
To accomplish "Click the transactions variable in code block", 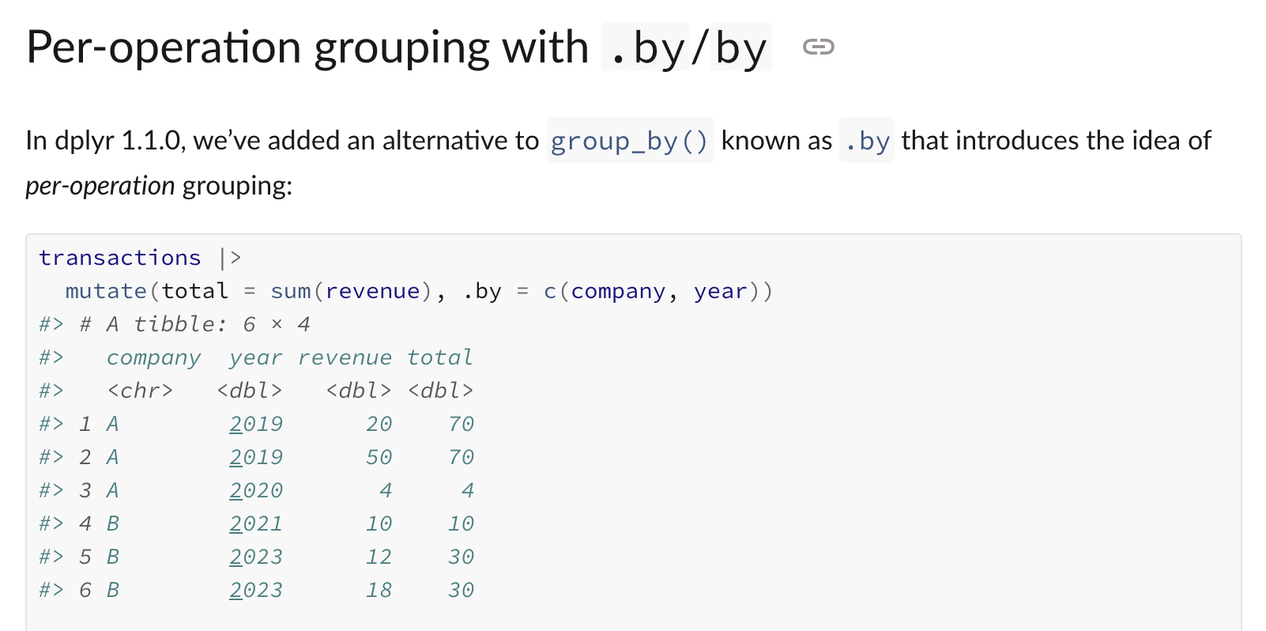I will (x=120, y=258).
